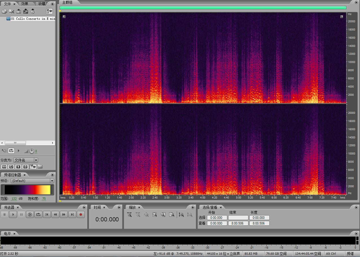This screenshot has width=360, height=257.
Task: Click the zoom in vertically icon
Action: point(181,215)
